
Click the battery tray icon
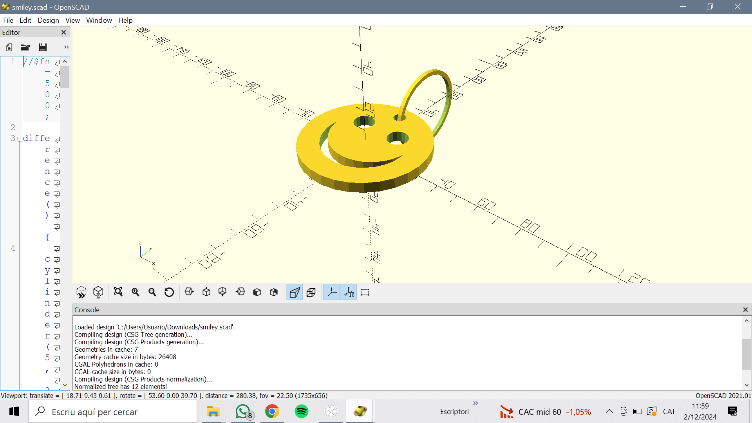point(638,411)
